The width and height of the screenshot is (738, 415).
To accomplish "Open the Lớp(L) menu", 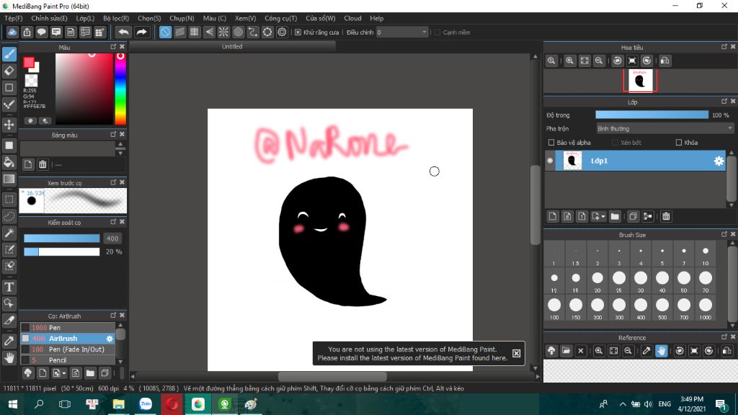I will click(x=85, y=18).
